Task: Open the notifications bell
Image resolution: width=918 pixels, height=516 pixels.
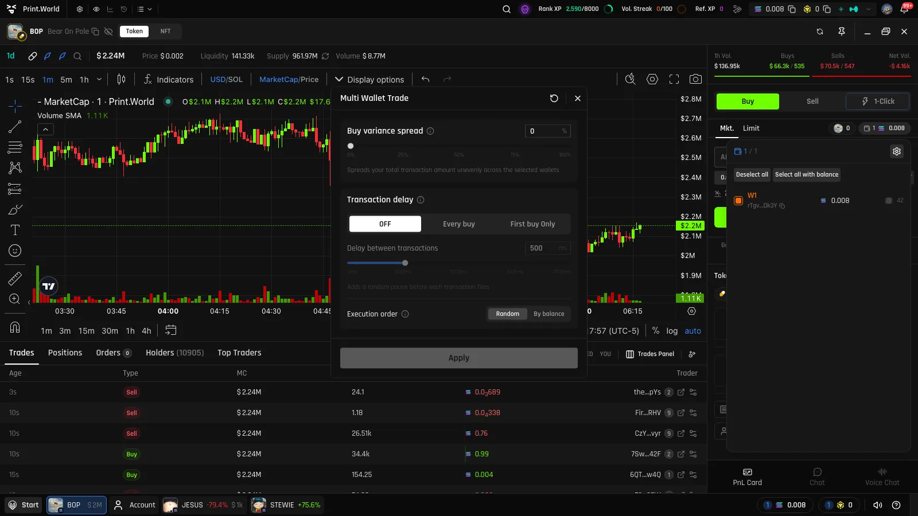Action: [x=905, y=9]
